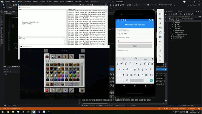
Task: Expand the SDK node in Solution Explorer
Action: click(173, 25)
